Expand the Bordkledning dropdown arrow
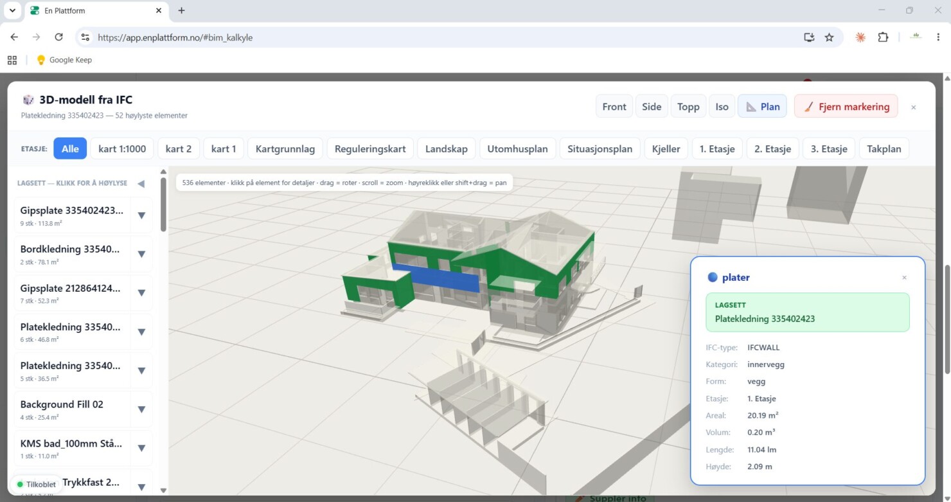This screenshot has width=951, height=502. pyautogui.click(x=141, y=254)
